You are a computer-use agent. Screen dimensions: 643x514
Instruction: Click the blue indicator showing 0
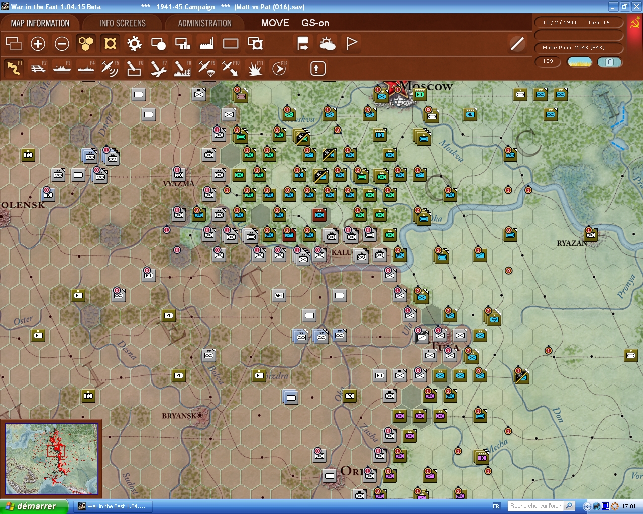[x=609, y=62]
